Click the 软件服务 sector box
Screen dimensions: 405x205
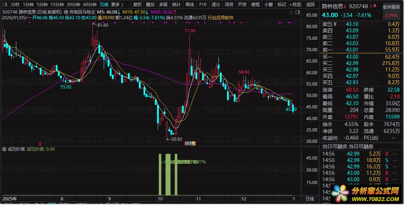(391, 11)
